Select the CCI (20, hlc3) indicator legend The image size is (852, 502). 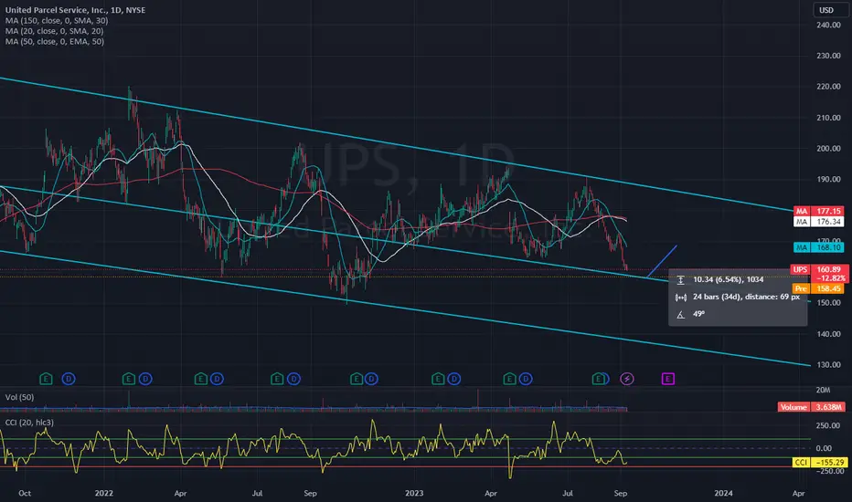tap(29, 423)
